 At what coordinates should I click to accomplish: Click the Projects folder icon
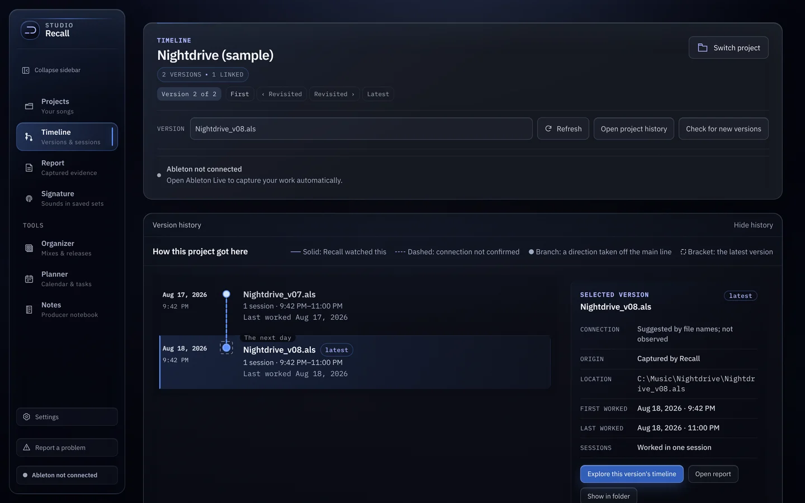click(29, 106)
